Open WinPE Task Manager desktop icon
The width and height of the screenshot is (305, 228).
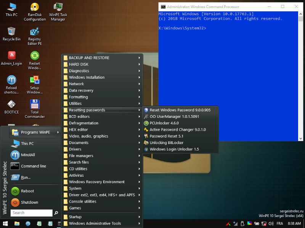tap(58, 12)
